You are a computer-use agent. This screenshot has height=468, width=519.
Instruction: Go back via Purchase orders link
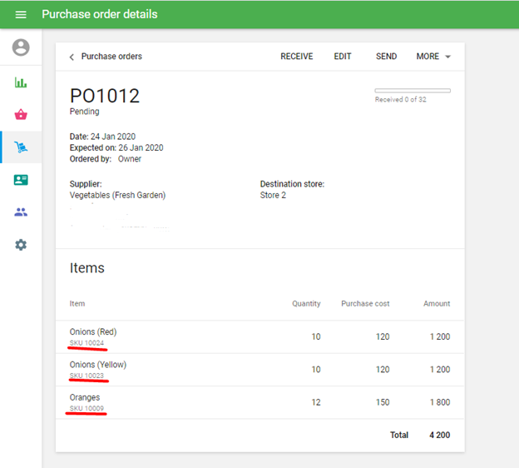111,57
